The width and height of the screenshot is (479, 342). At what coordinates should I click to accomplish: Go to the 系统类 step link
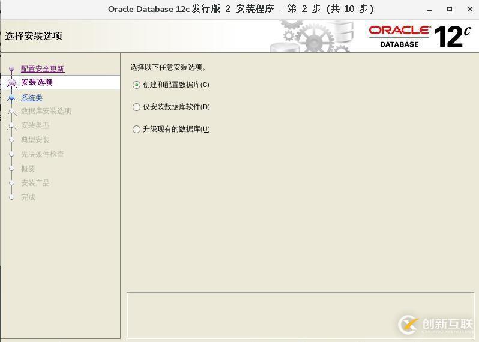point(32,98)
